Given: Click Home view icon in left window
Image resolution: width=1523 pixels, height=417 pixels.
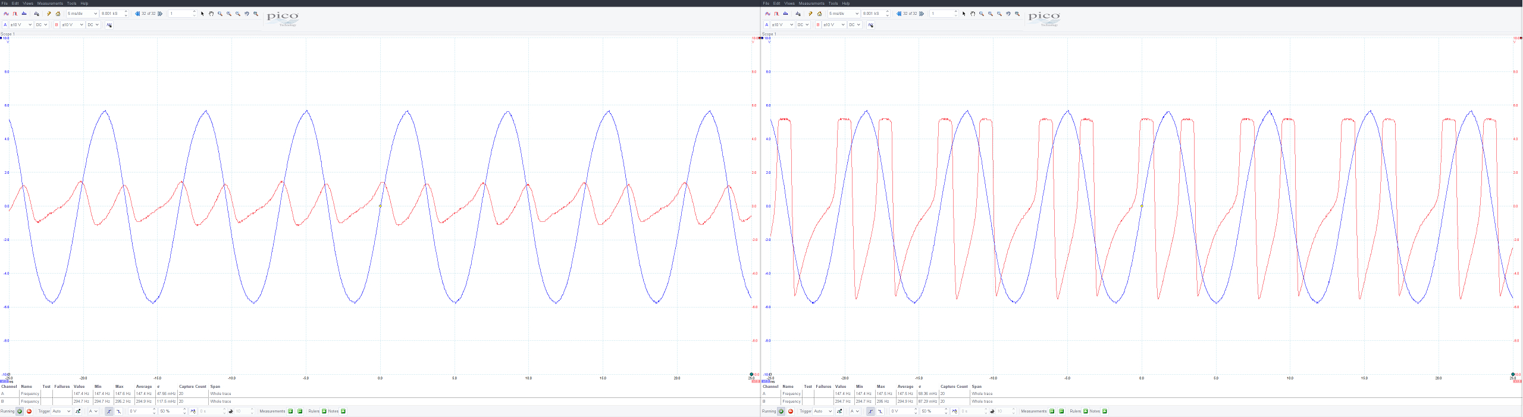Looking at the screenshot, I should tap(58, 14).
